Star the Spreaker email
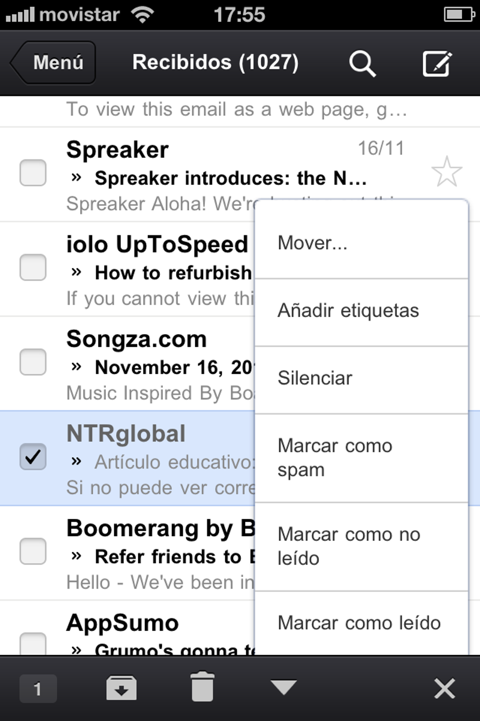Viewport: 480px width, 721px height. coord(447,172)
